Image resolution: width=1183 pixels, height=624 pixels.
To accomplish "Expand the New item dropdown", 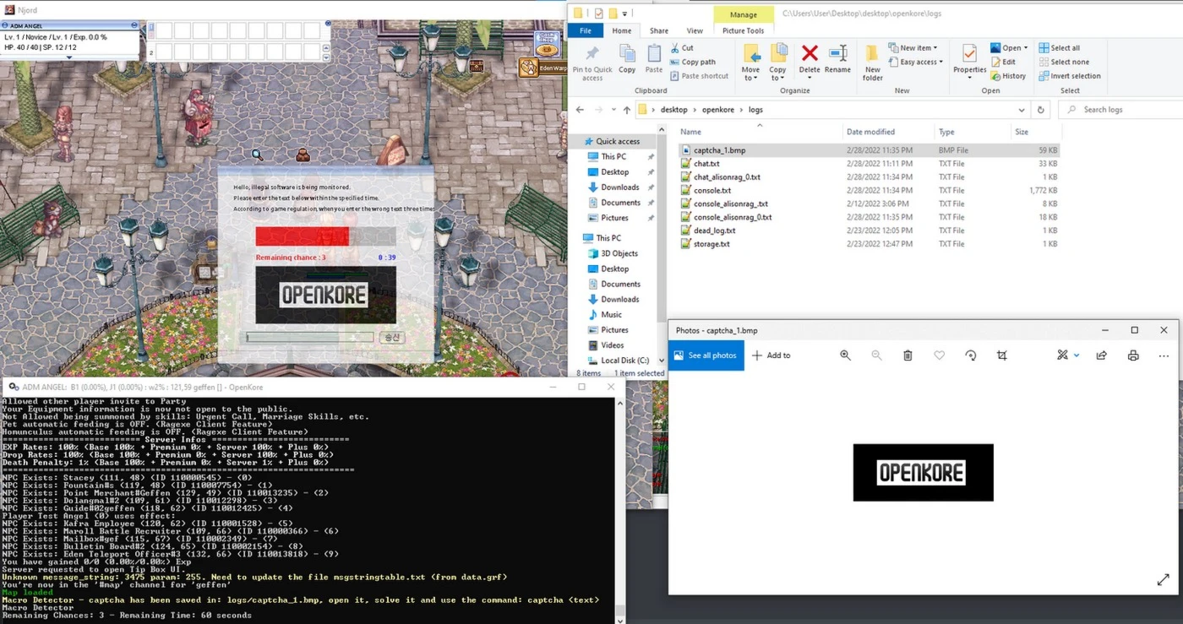I will click(914, 48).
